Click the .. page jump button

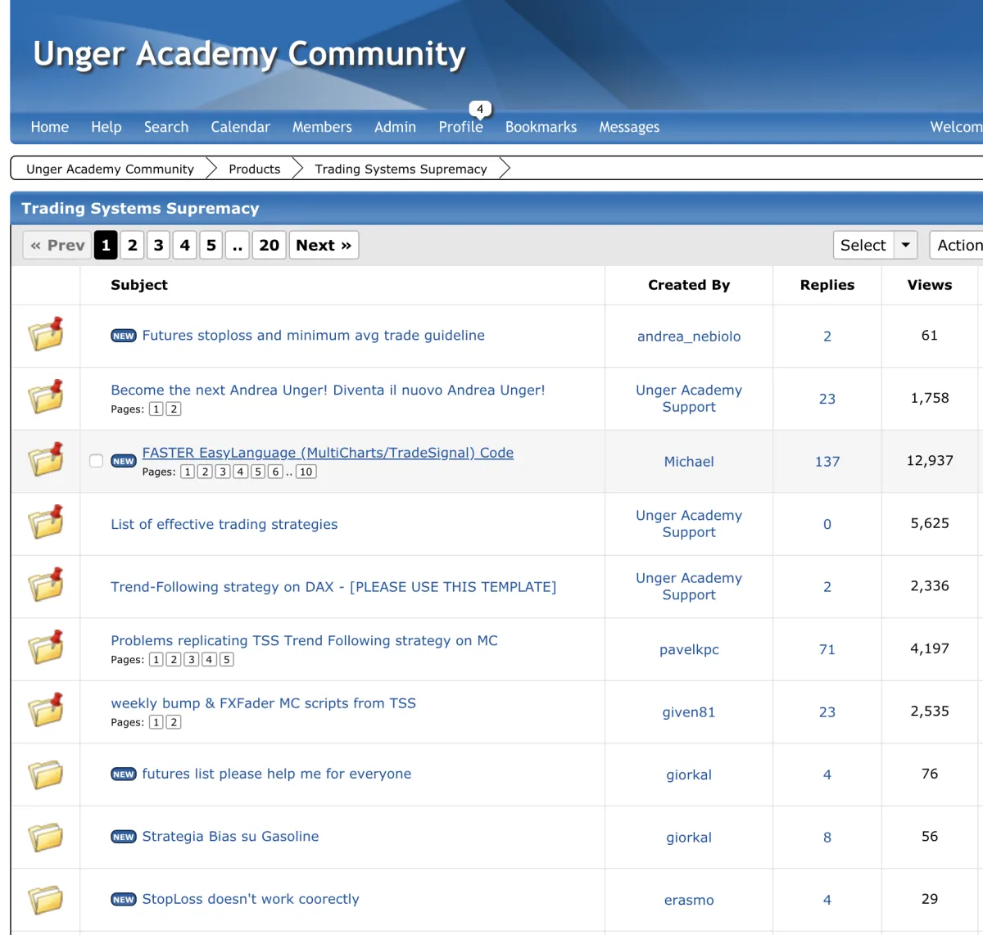(237, 245)
